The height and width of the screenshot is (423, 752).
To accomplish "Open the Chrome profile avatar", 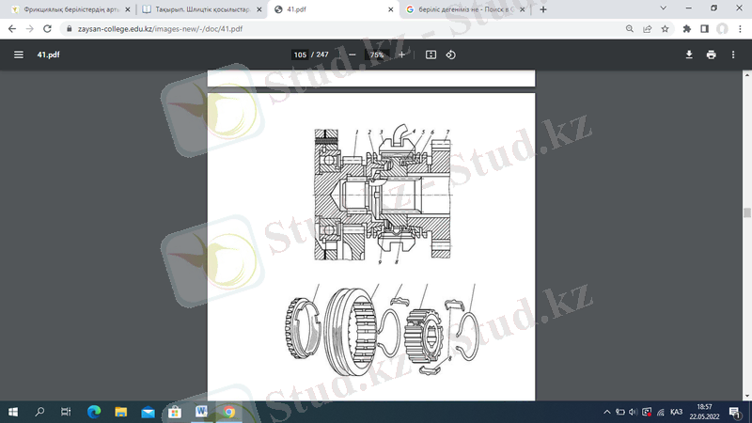I will click(x=722, y=29).
